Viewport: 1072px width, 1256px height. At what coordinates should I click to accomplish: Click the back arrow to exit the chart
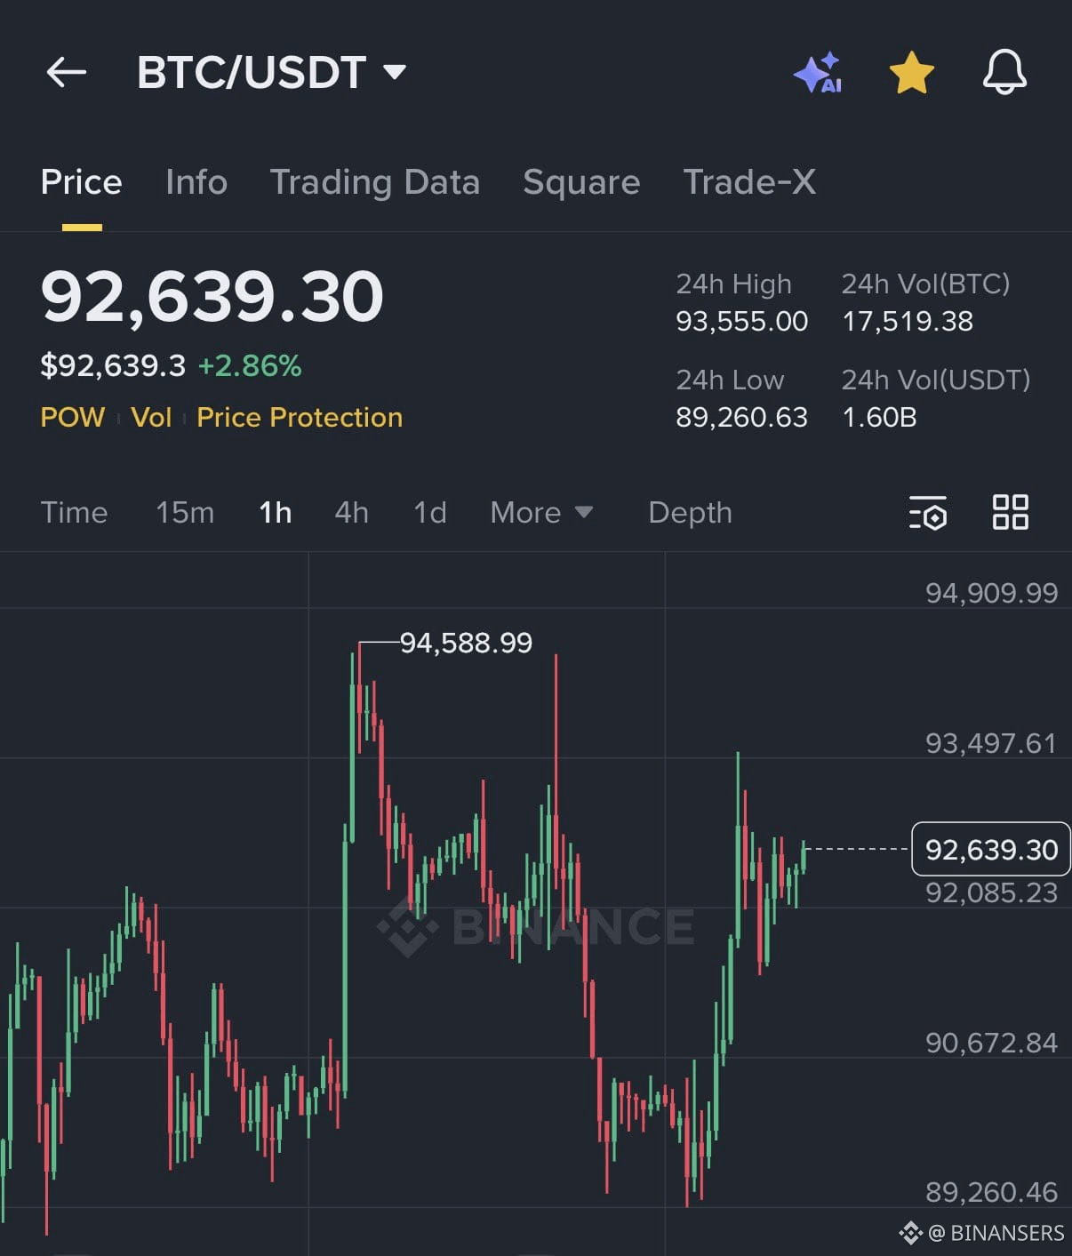pyautogui.click(x=67, y=73)
